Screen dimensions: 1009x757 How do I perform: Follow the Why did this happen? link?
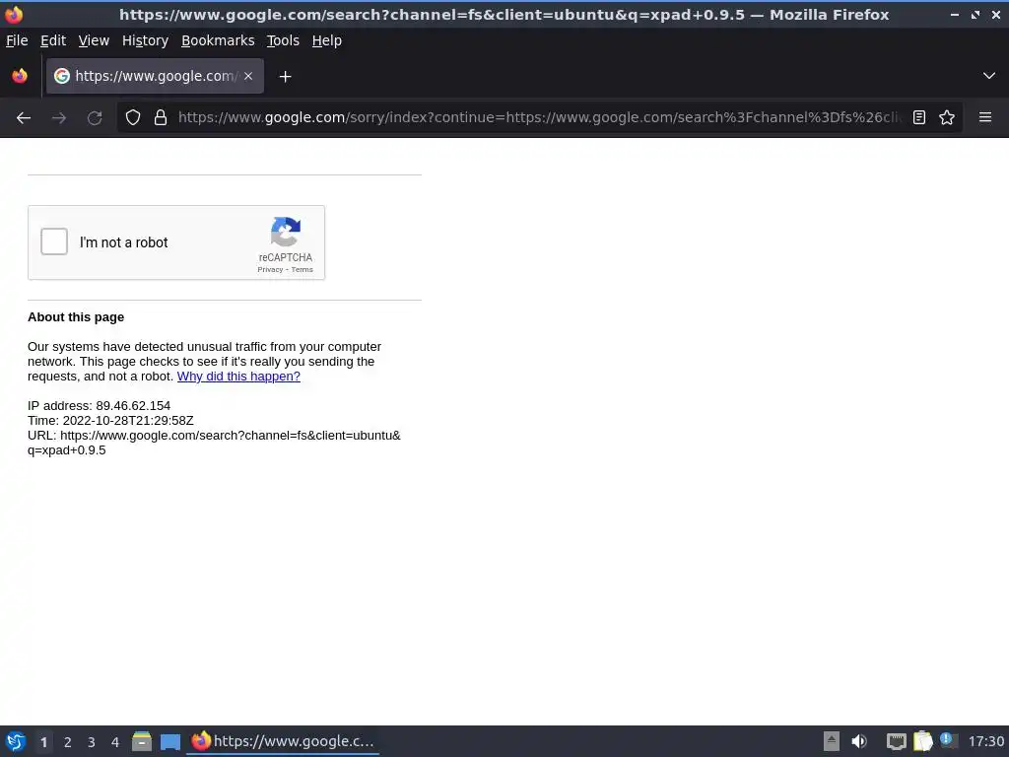238,376
